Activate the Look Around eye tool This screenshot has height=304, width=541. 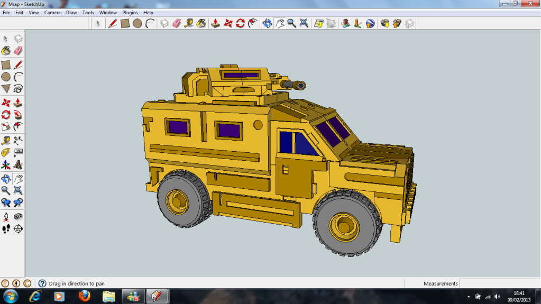tap(18, 217)
